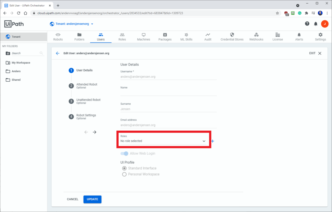Select Personal Workspace radio button
Viewport: 332px width, 212px height.
click(x=124, y=174)
